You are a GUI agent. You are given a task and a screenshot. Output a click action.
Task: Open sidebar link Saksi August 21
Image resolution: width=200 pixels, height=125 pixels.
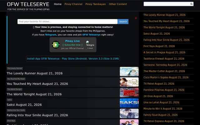tap(157, 34)
